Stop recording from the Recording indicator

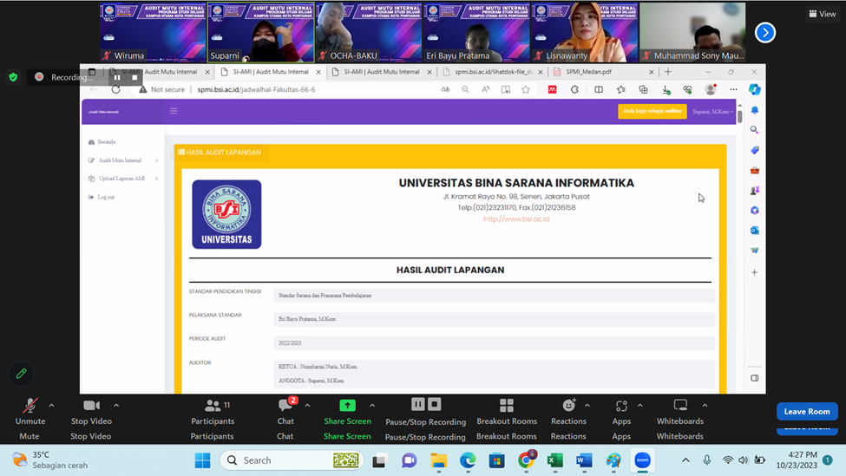pos(134,77)
